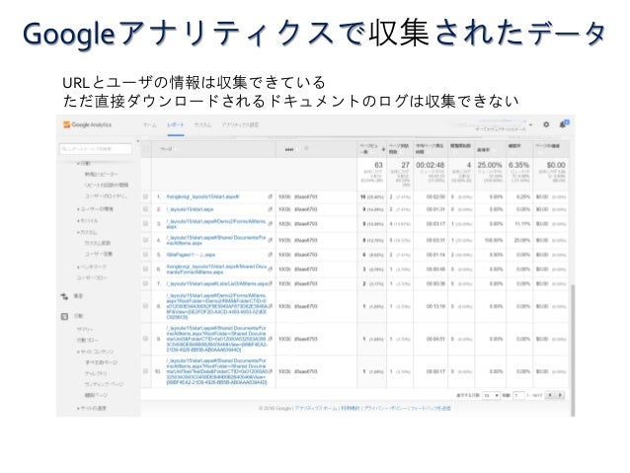Switch to the アナリティクス設定 tab

tap(240, 125)
